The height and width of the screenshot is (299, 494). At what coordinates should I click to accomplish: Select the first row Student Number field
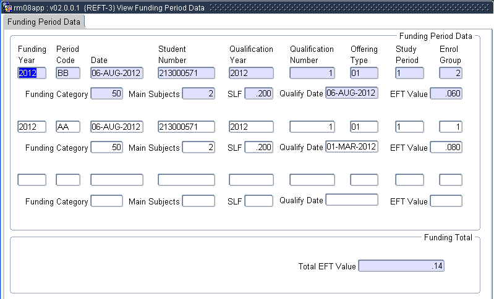[x=185, y=73]
